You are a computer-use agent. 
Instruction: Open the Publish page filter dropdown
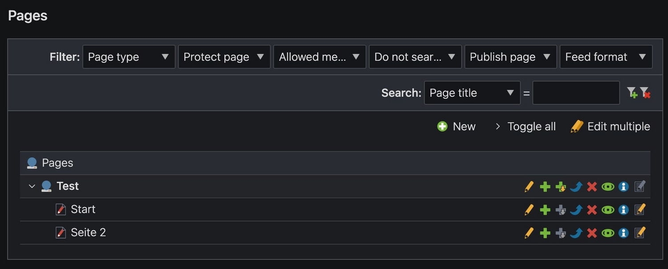pos(510,57)
